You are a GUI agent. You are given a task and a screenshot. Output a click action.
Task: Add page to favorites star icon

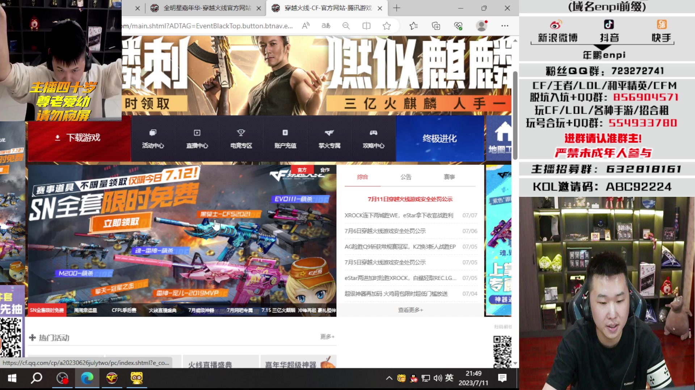click(387, 26)
